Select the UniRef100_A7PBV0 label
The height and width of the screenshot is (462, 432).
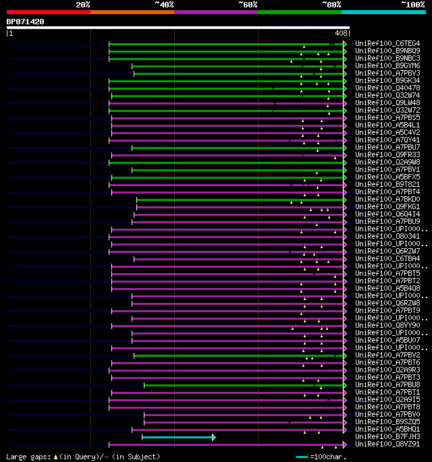[387, 414]
